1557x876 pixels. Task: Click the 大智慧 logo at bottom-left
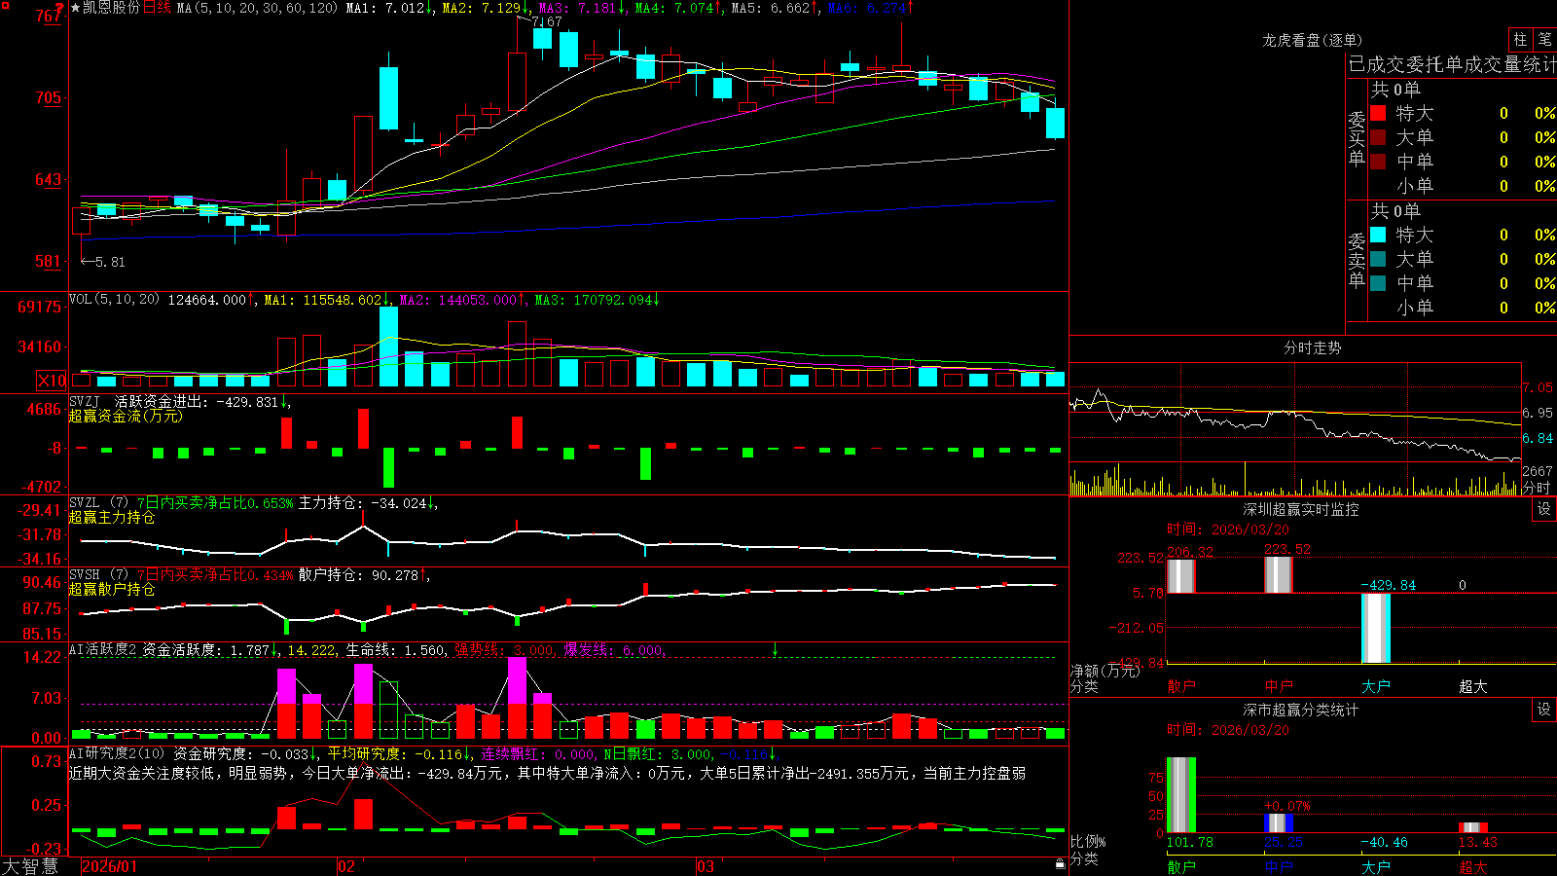30,865
